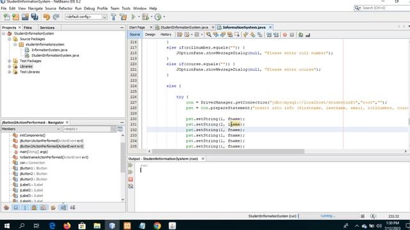The width and height of the screenshot is (410, 230).
Task: Click the Save All toolbar icon
Action: coord(35,17)
